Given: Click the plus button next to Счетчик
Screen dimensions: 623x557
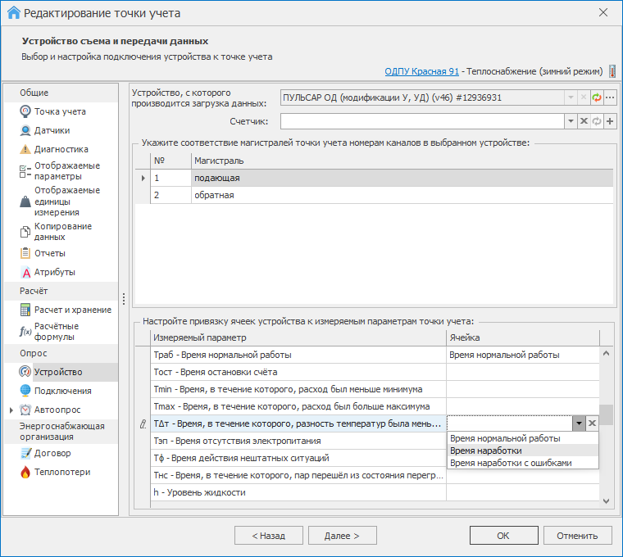Looking at the screenshot, I should (x=610, y=121).
